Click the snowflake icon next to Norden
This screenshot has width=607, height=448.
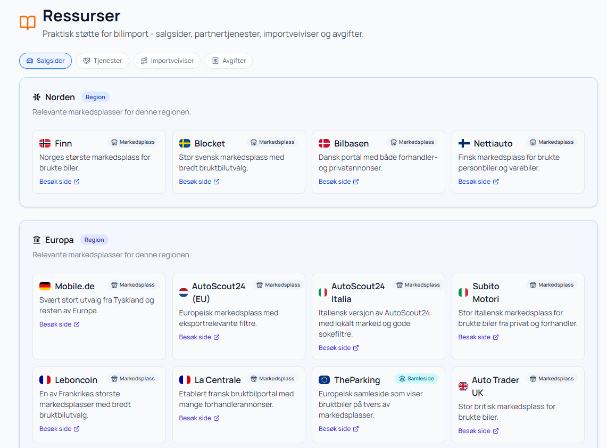pyautogui.click(x=37, y=97)
